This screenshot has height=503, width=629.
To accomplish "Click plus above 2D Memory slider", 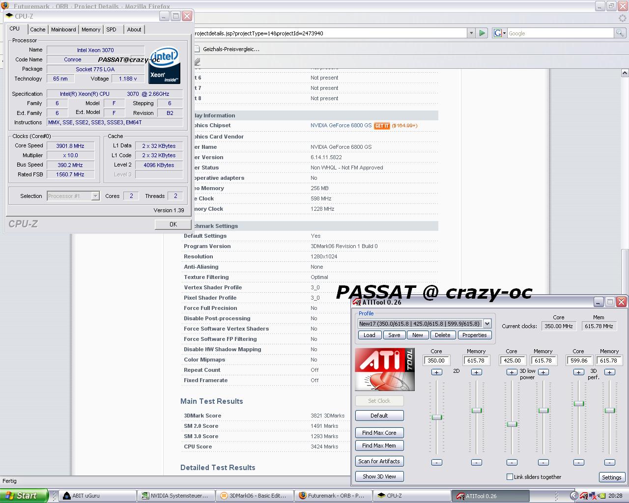I will pos(476,372).
